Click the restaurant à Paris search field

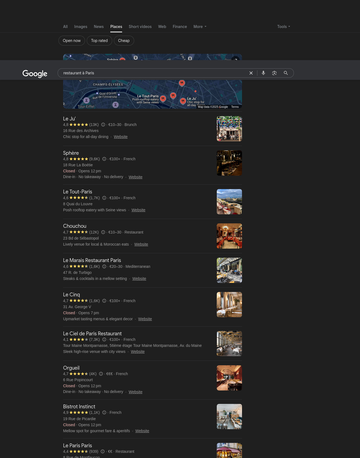pyautogui.click(x=154, y=73)
